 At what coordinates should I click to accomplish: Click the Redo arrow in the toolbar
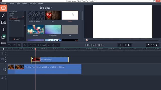pos(14,45)
